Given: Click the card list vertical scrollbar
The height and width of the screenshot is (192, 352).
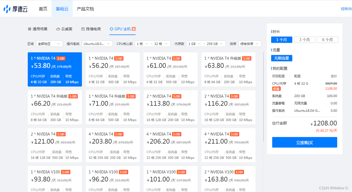Looking at the screenshot, I should [263, 97].
